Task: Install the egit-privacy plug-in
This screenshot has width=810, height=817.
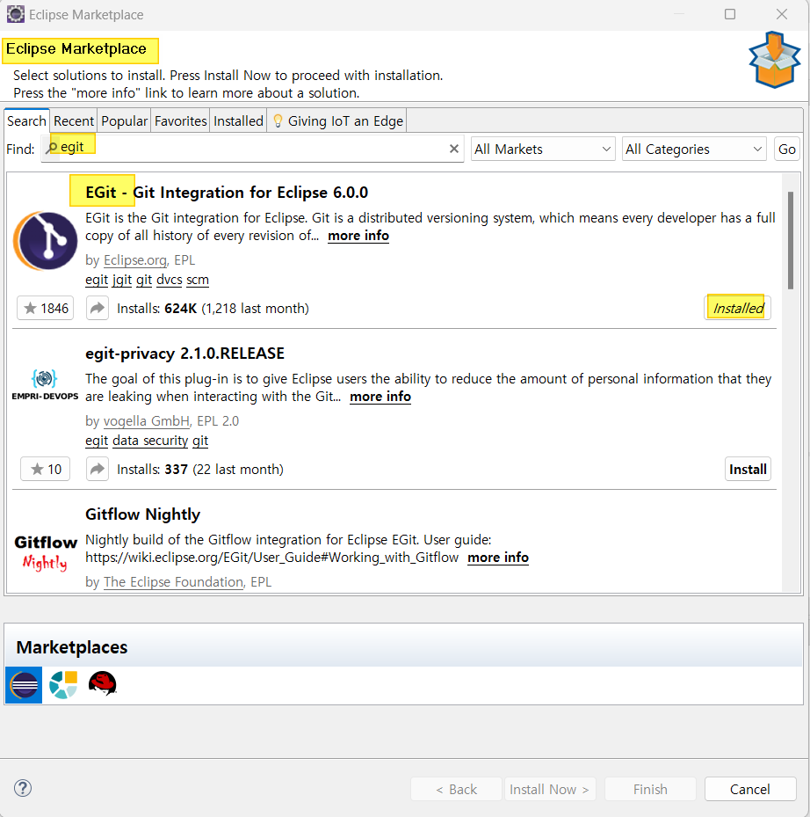Action: point(748,469)
